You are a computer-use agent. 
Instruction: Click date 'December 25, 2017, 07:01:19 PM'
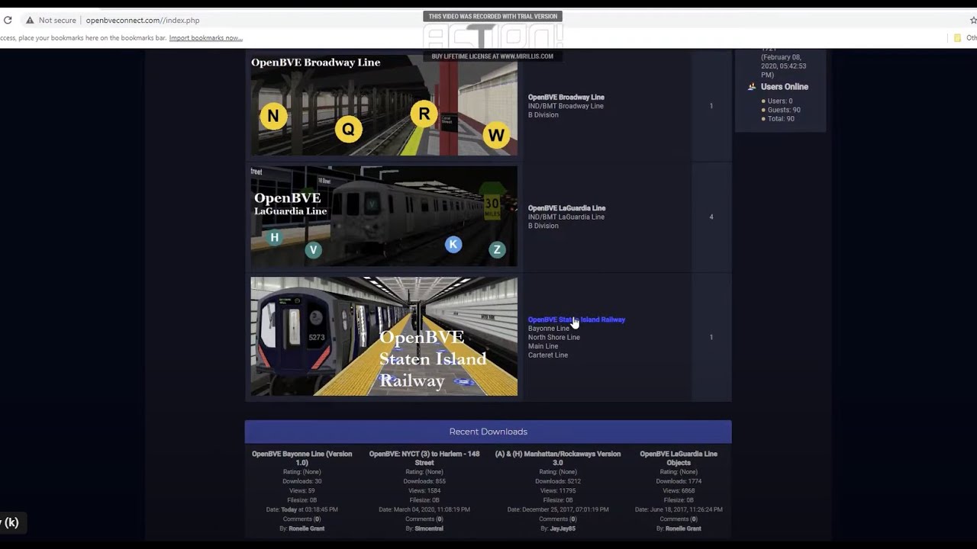[558, 509]
